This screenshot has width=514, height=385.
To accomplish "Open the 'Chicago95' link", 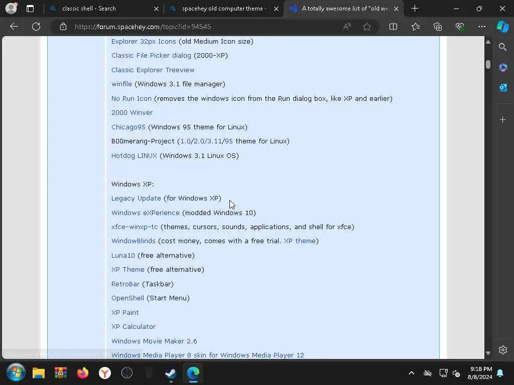I will pyautogui.click(x=128, y=127).
